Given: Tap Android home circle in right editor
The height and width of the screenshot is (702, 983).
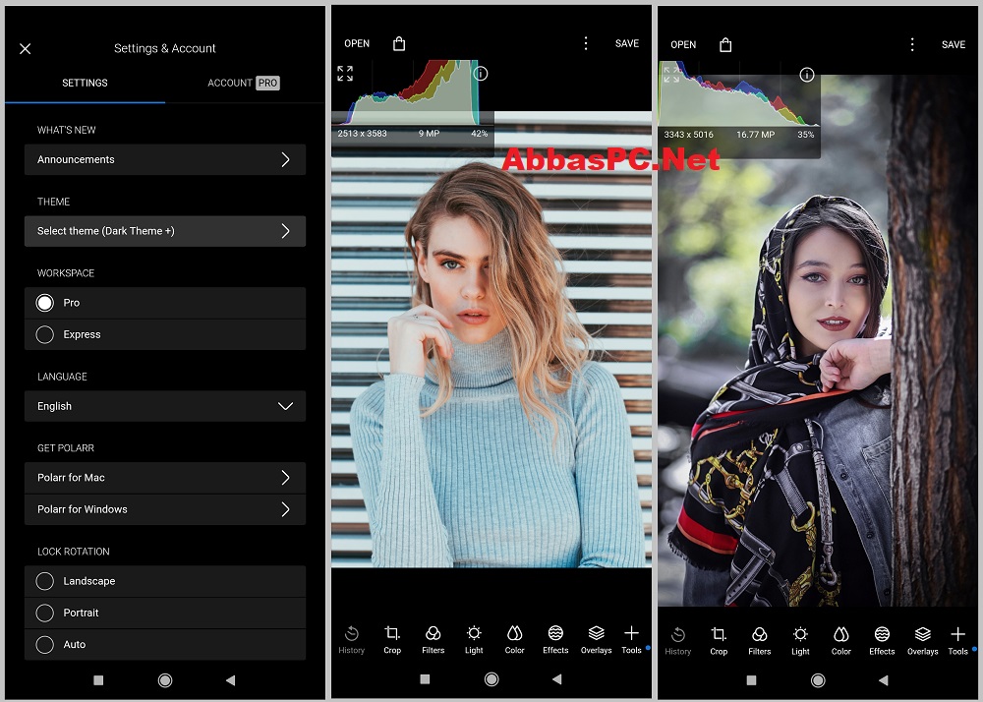Looking at the screenshot, I should 818,680.
